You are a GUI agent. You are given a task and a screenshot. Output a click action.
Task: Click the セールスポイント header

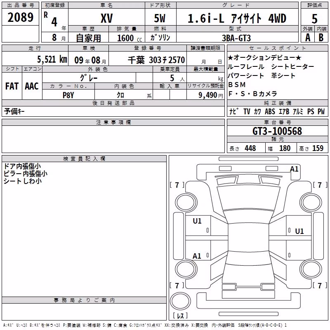coord(277,48)
